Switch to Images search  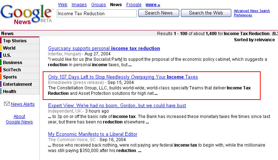click(79, 5)
